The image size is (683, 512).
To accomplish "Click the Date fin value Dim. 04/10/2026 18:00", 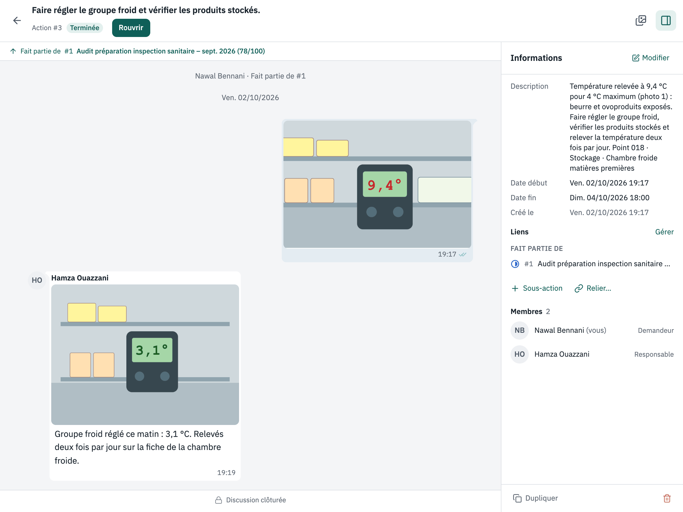I will (x=609, y=198).
